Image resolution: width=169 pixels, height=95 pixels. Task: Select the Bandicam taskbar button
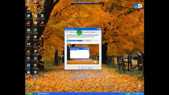tap(42, 94)
